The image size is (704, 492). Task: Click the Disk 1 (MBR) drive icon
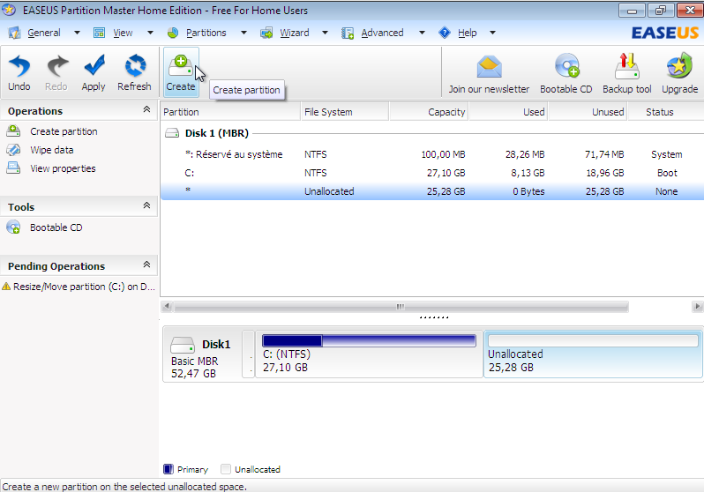(171, 133)
